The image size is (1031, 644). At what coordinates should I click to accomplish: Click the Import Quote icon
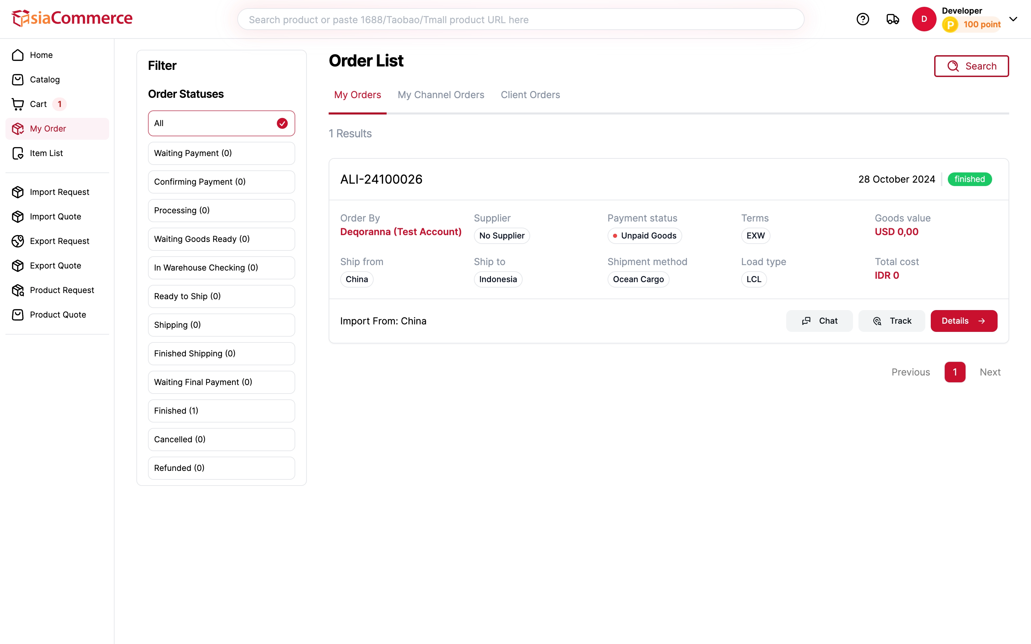(18, 216)
